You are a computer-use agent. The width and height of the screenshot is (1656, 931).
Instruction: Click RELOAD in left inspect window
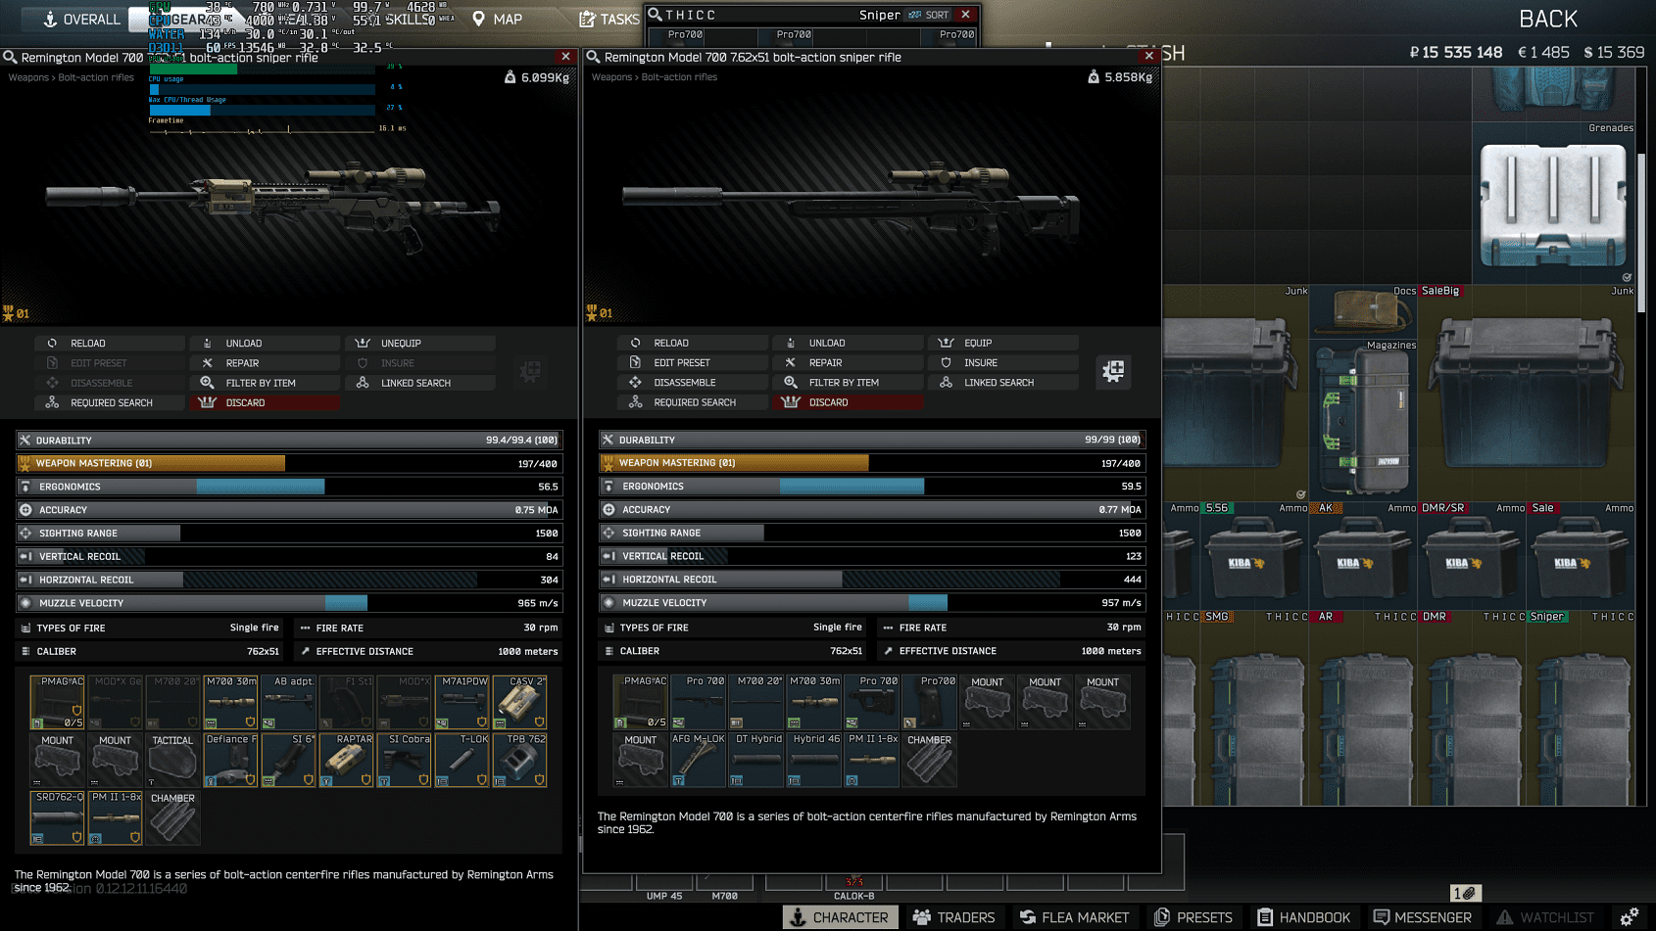click(x=110, y=343)
